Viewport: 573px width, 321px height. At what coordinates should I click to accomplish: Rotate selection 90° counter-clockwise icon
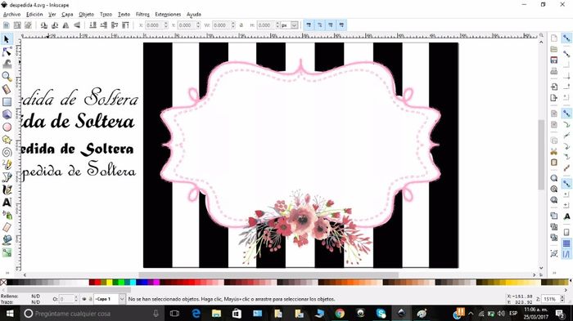[x=44, y=25]
